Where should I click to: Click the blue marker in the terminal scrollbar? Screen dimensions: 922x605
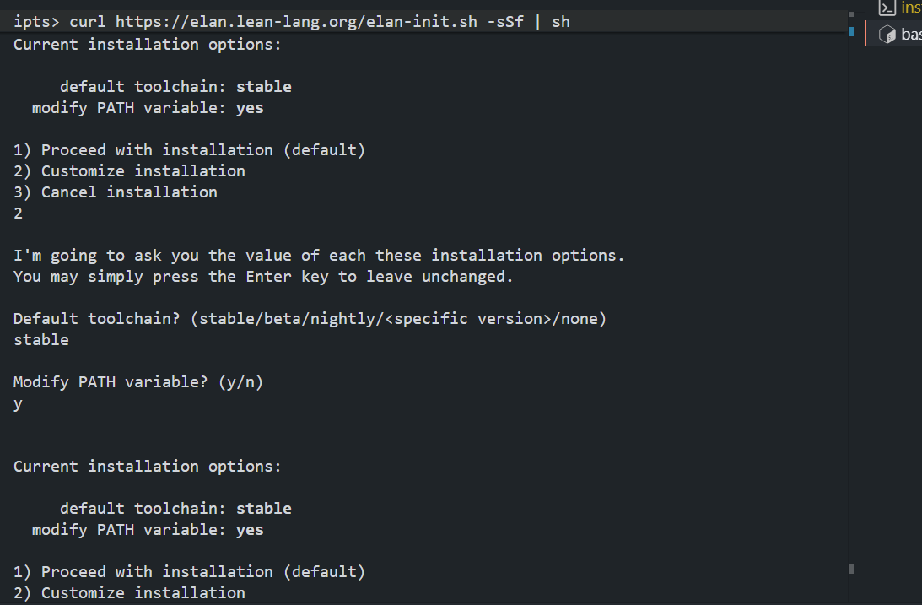(x=851, y=32)
